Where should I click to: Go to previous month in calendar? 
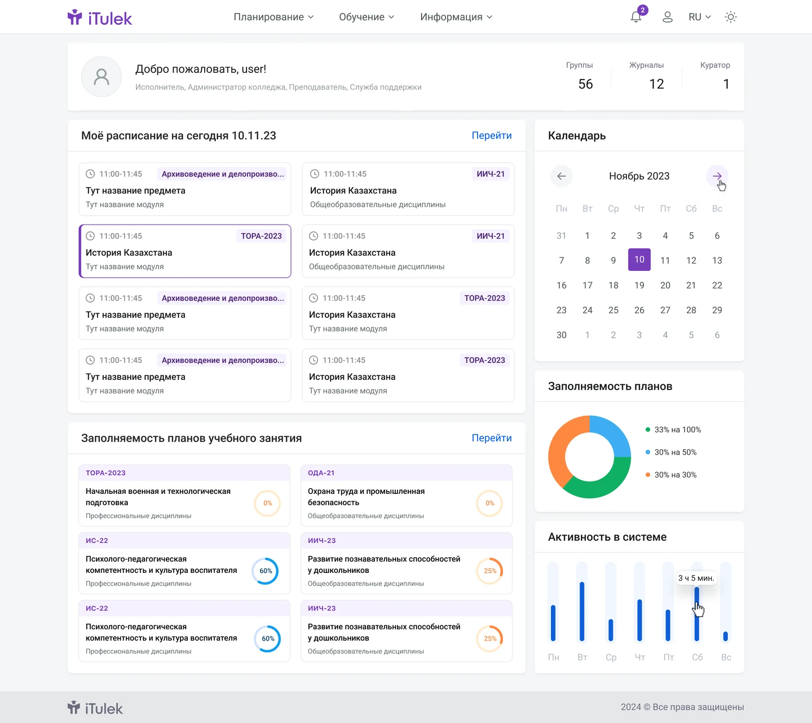(x=562, y=176)
